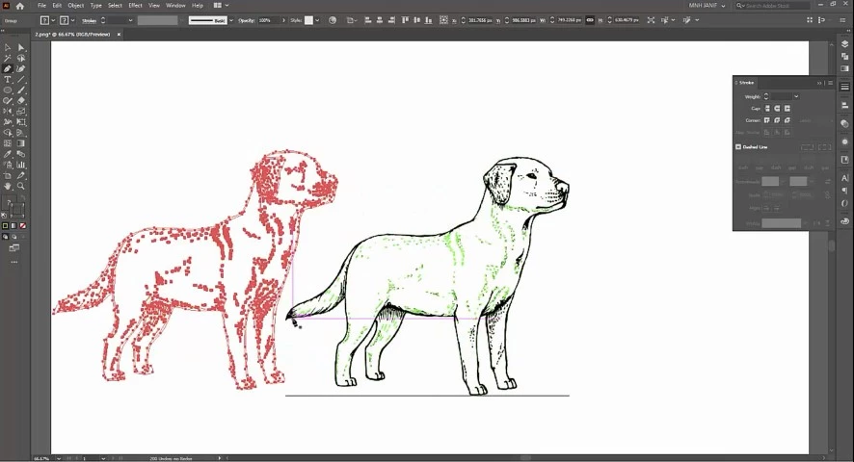The height and width of the screenshot is (462, 854).
Task: Open the Window menu
Action: (175, 6)
